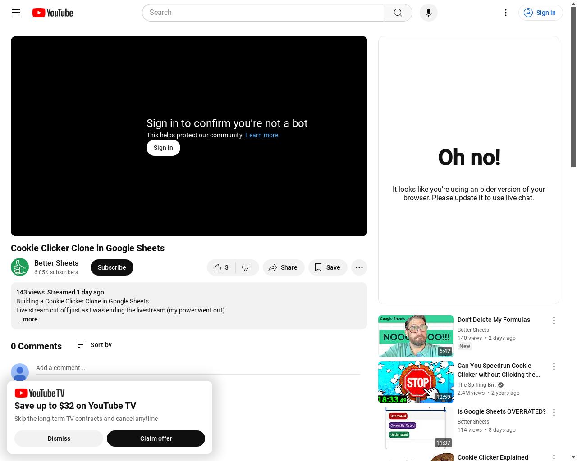Click the 143 views Streamed text
This screenshot has height=461, width=577.
point(60,292)
